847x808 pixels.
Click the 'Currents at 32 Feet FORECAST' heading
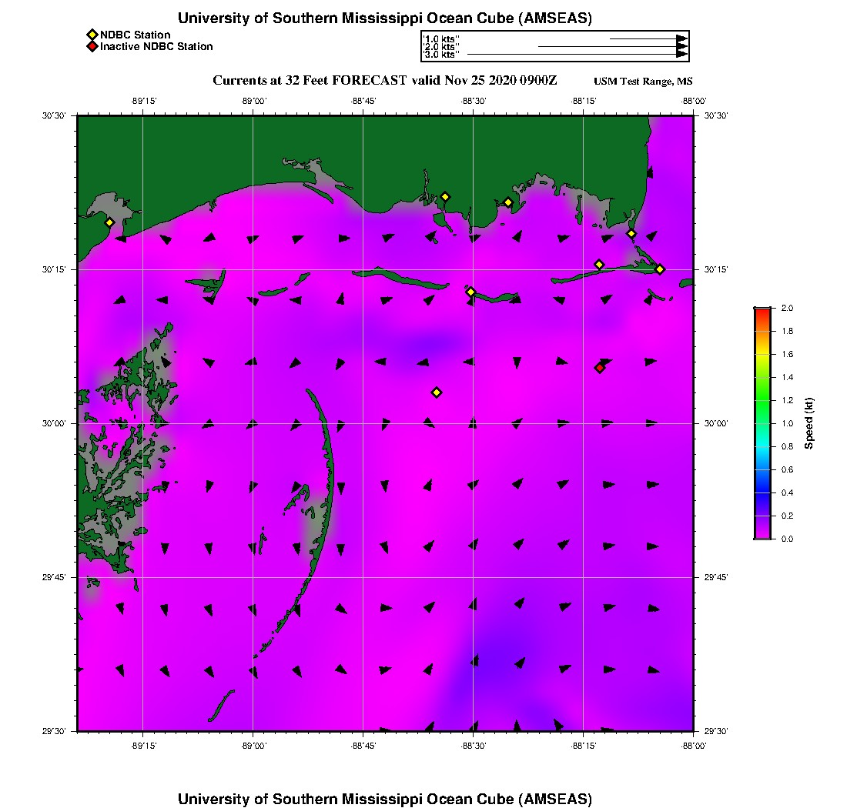tap(310, 81)
